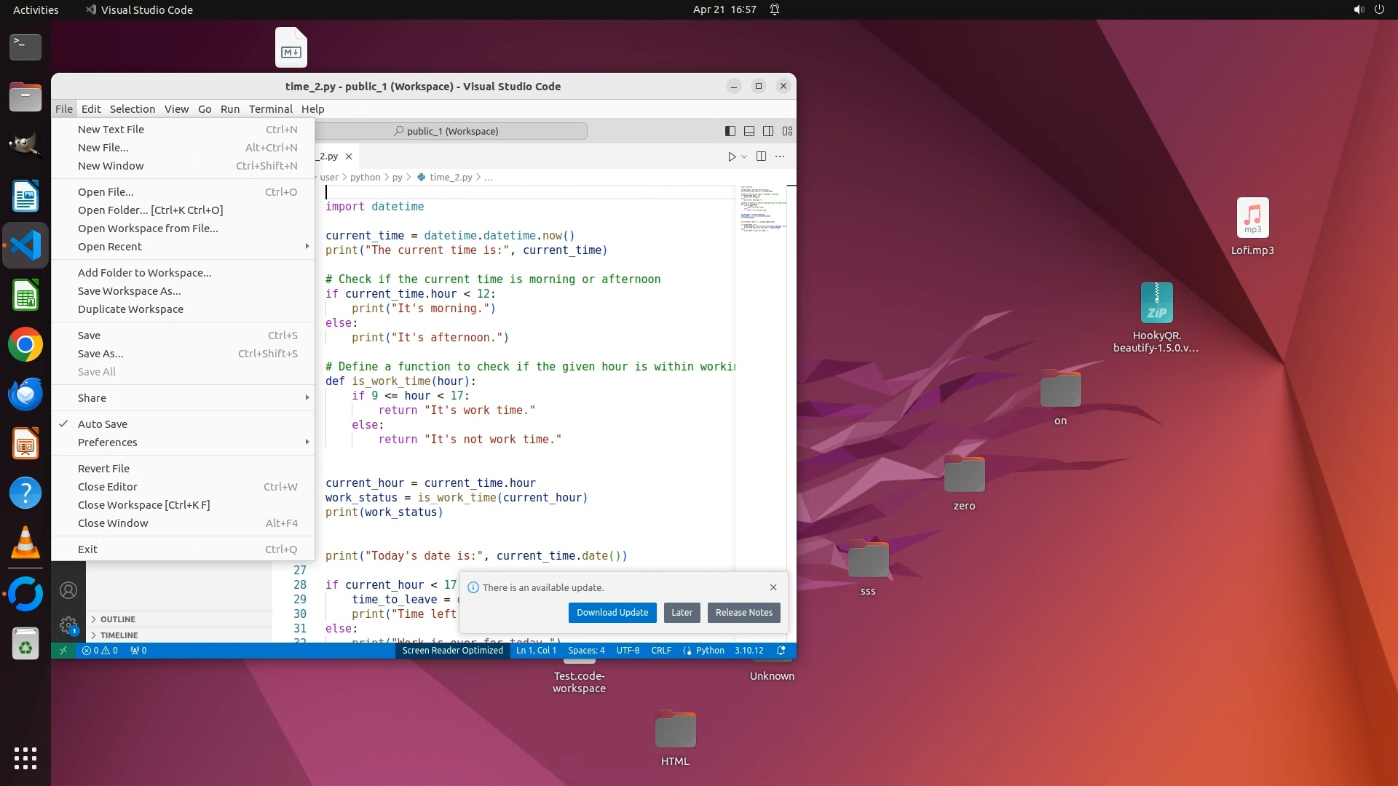The height and width of the screenshot is (786, 1398).
Task: Click the Customize Layout icon
Action: point(787,131)
